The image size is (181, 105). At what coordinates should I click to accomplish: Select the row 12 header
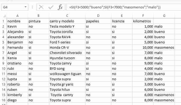point(3,79)
